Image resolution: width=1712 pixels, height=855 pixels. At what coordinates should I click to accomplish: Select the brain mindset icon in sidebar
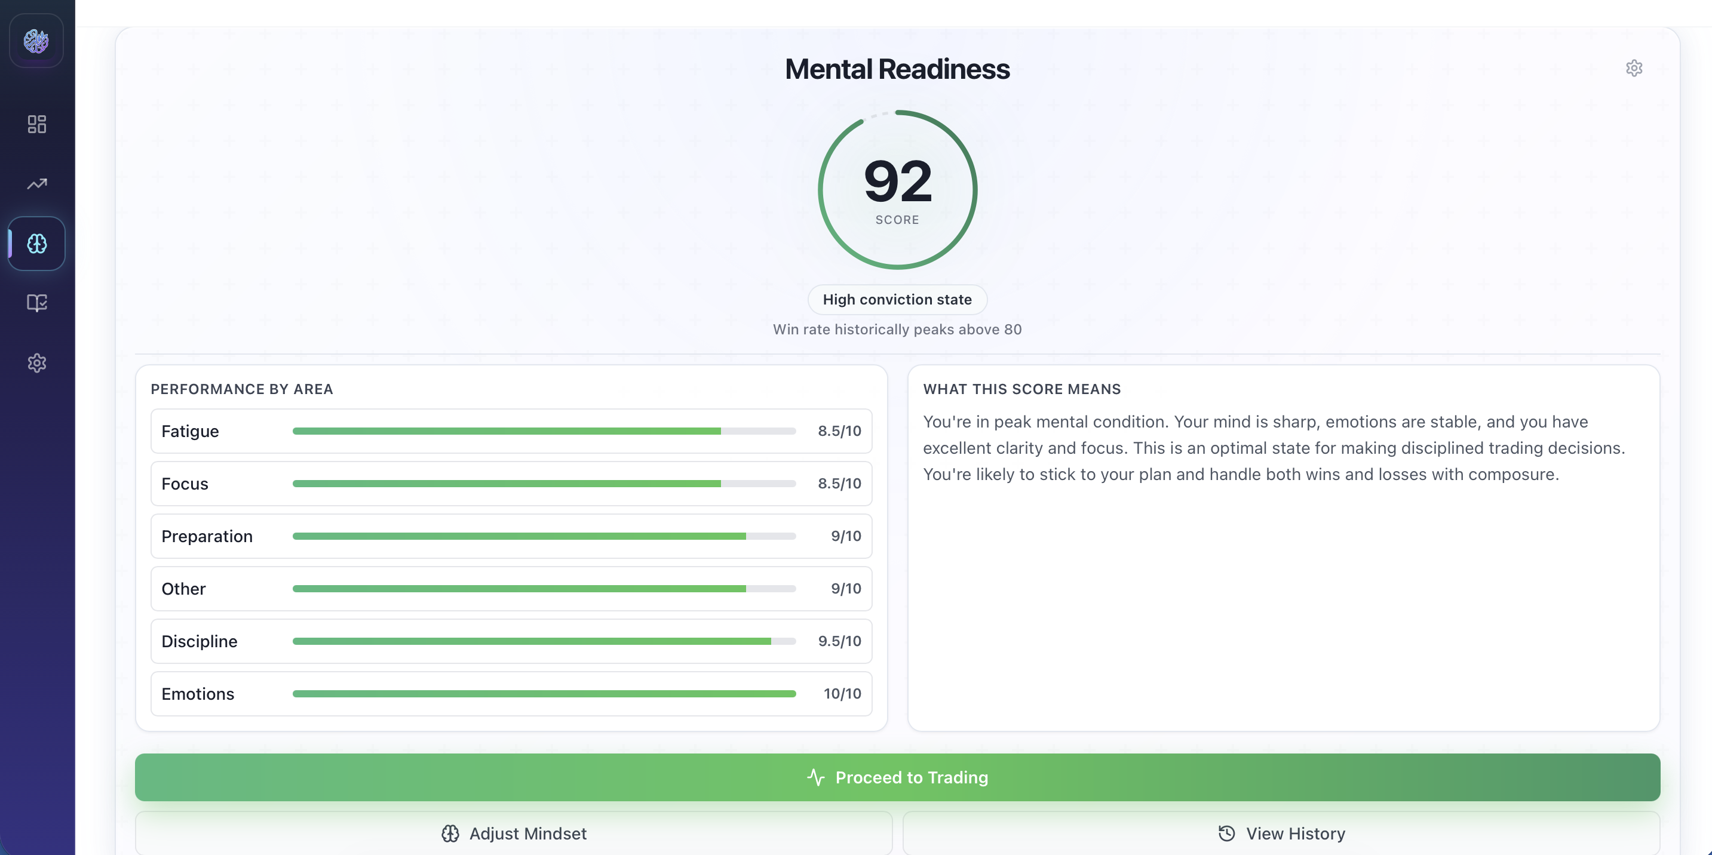(x=36, y=243)
